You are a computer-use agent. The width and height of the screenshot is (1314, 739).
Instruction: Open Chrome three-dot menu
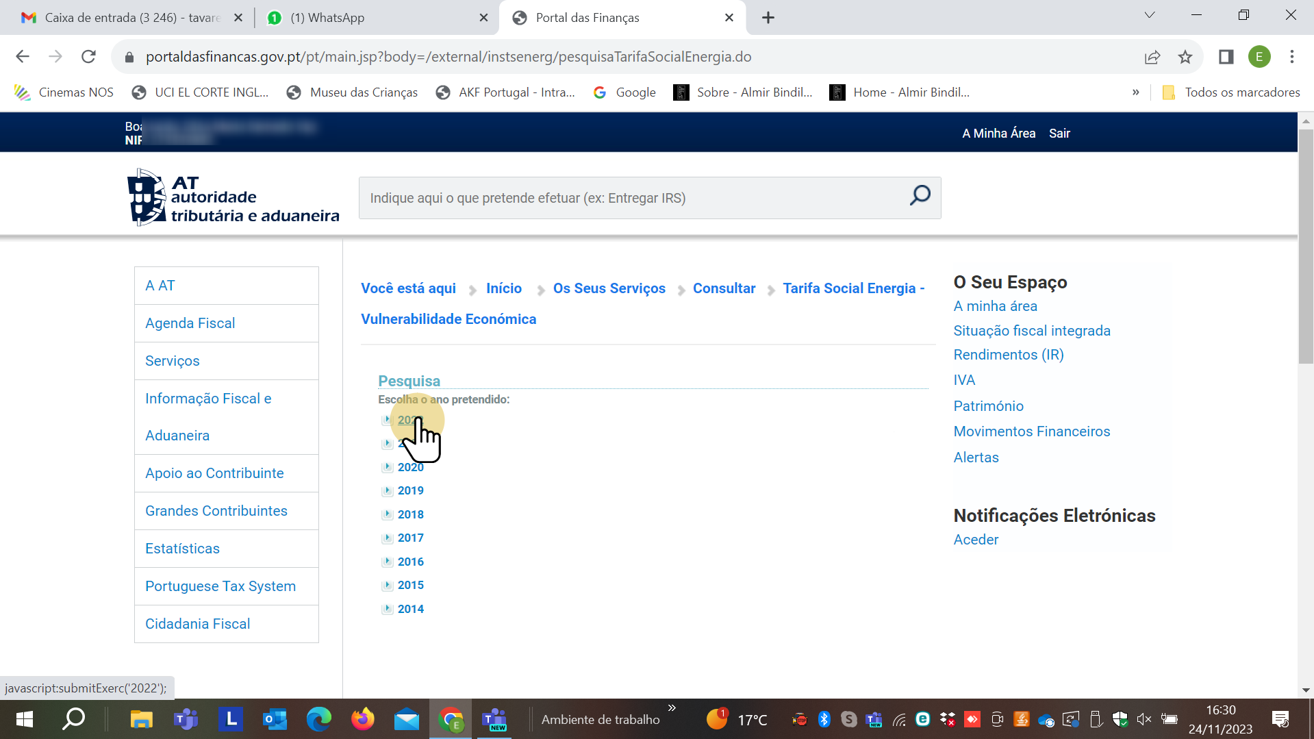(x=1291, y=57)
